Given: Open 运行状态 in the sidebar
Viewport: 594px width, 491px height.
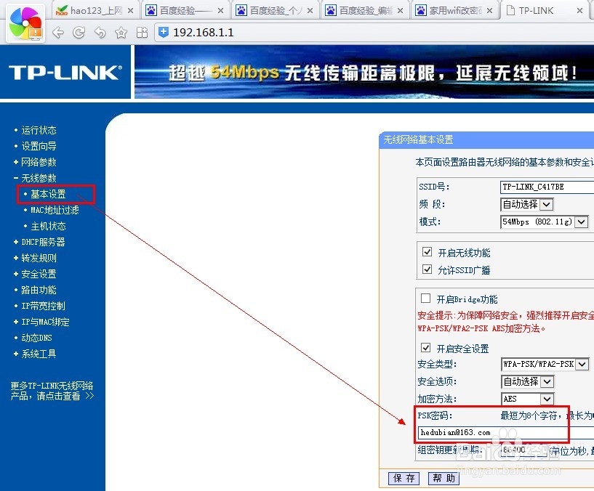Looking at the screenshot, I should click(x=39, y=130).
